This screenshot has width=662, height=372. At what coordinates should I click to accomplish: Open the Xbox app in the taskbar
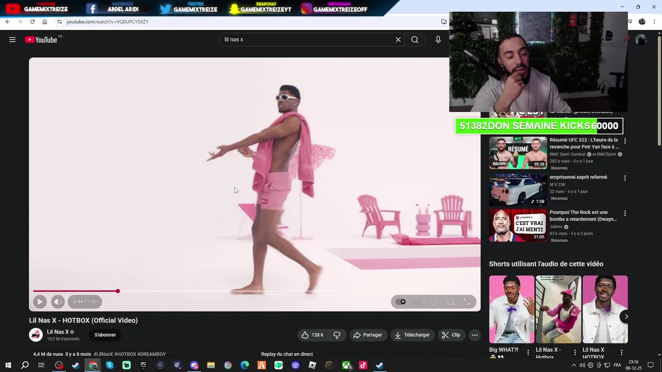(346, 365)
